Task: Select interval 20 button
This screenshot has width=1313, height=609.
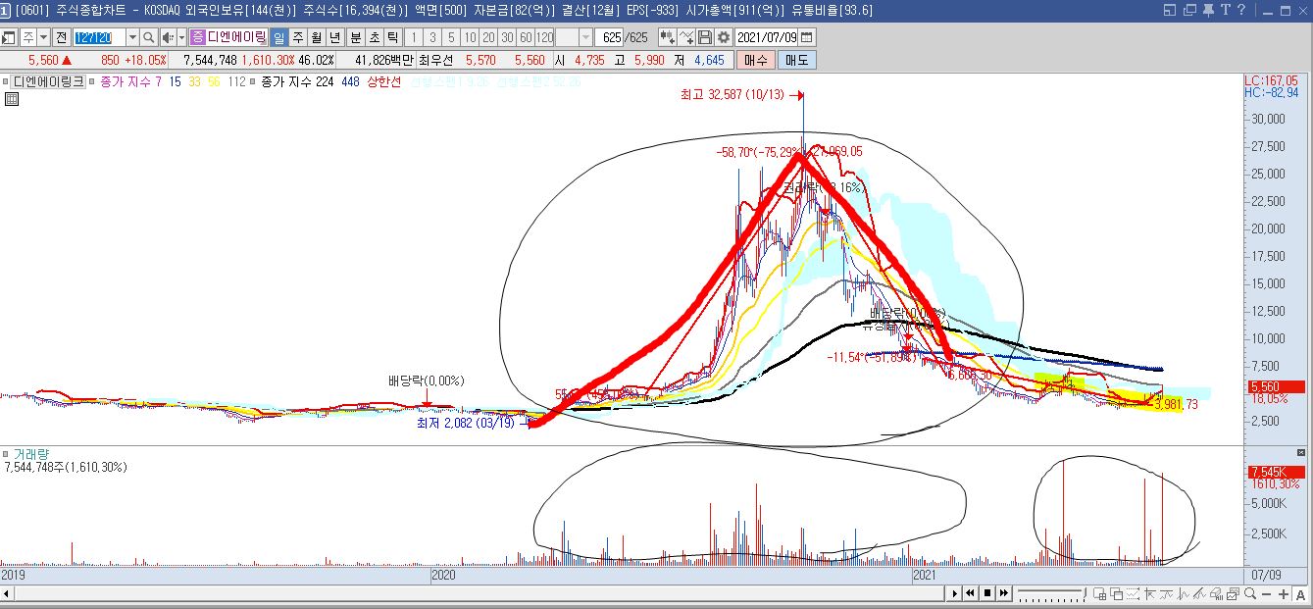Action: pos(488,37)
